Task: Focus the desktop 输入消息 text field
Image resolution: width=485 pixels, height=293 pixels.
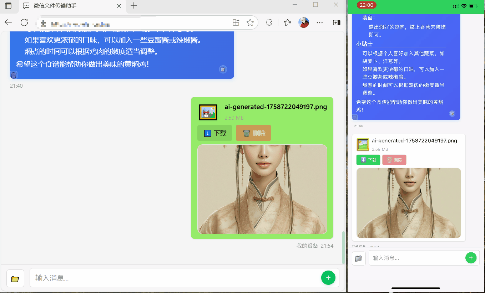Action: click(175, 278)
